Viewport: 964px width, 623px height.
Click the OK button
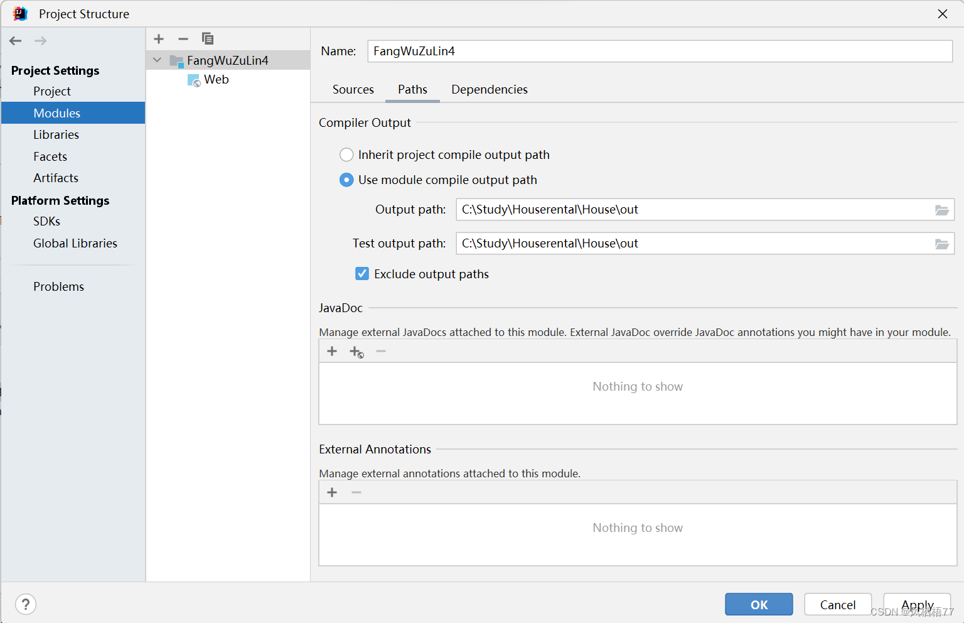pos(758,604)
